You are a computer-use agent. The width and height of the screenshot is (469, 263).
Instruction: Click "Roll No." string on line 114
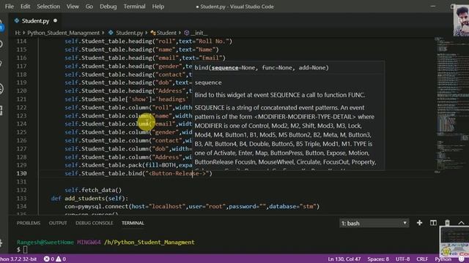[x=213, y=41]
